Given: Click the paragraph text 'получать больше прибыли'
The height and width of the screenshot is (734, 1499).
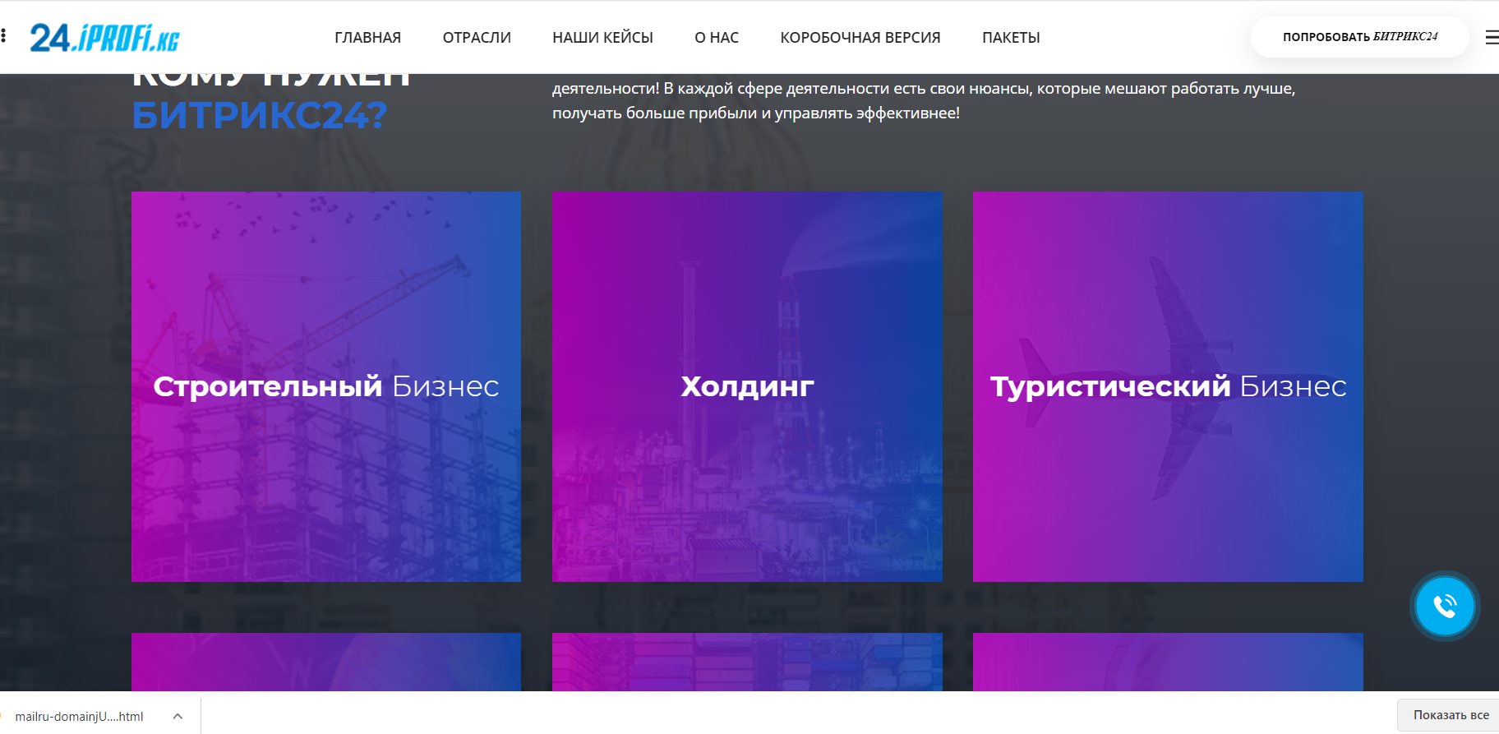Looking at the screenshot, I should click(655, 113).
